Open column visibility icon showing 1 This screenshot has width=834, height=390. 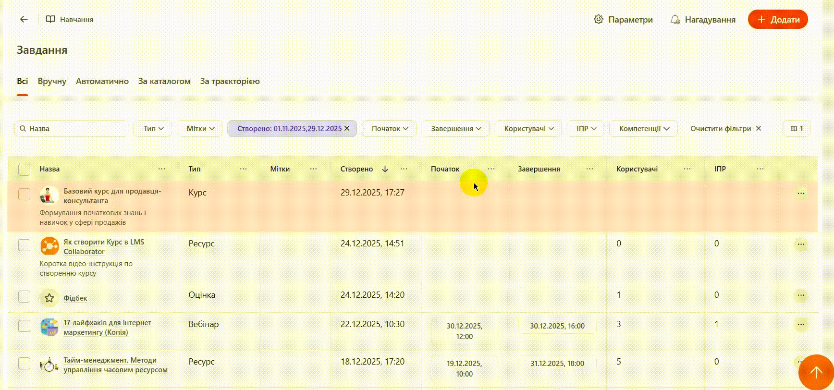coord(797,129)
